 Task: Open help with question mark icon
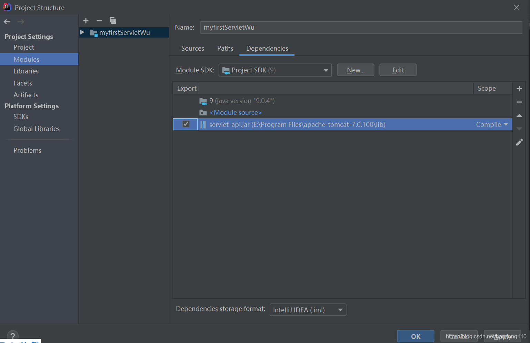coord(13,336)
